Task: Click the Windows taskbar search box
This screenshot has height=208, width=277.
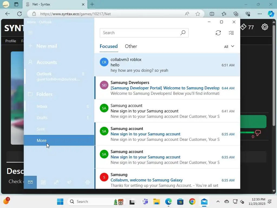Action: pos(96,201)
